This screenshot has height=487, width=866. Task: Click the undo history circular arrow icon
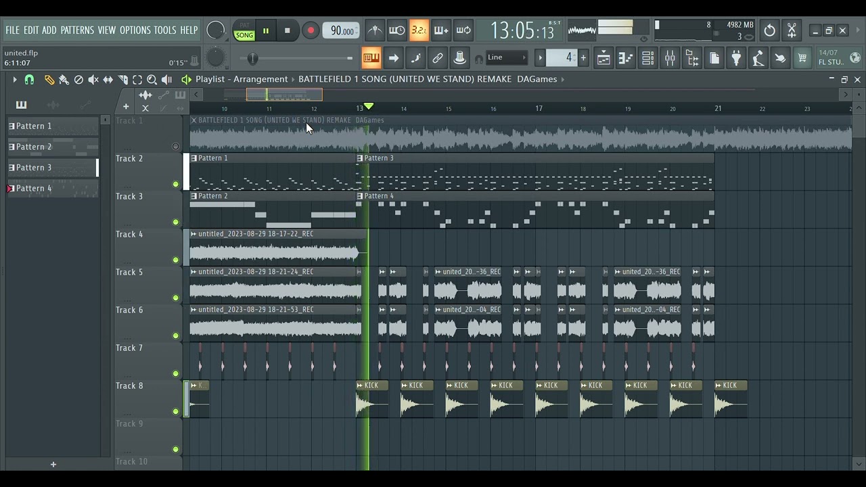tap(770, 30)
